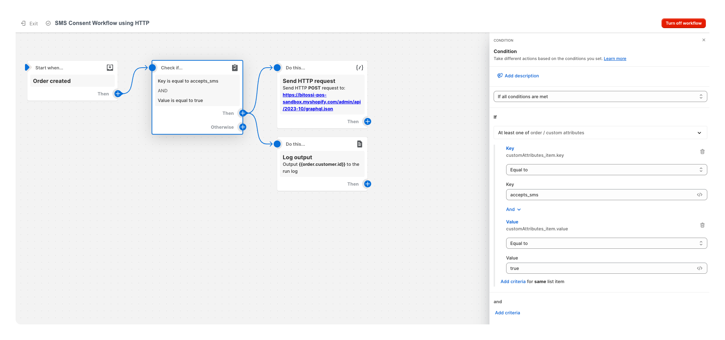725x340 pixels.
Task: Expand the And connector dropdown
Action: point(513,209)
